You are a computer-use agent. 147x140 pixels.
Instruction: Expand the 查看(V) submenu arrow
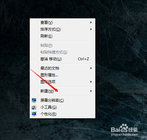point(91,23)
